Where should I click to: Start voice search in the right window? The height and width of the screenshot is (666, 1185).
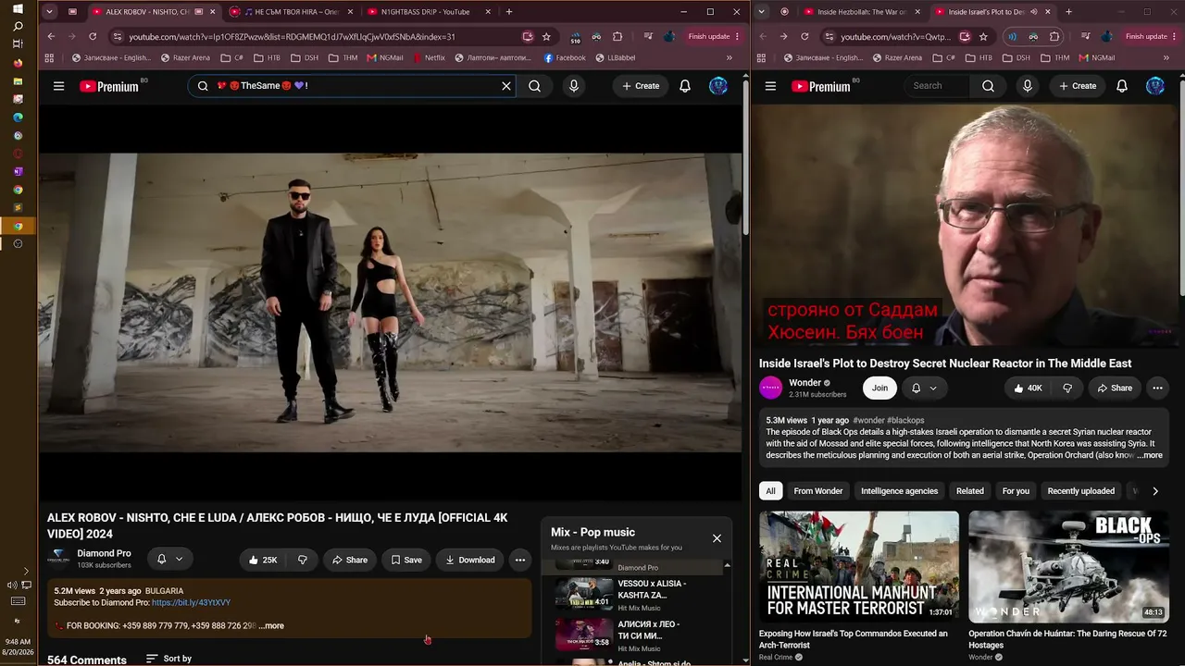coord(1027,86)
